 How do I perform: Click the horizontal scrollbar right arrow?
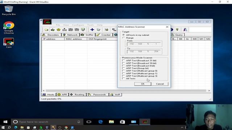click(209, 91)
